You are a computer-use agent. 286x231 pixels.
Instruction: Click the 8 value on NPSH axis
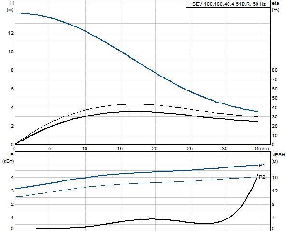tap(273, 204)
